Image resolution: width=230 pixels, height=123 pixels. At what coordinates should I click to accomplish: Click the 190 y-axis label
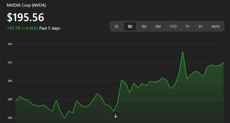coord(10,81)
